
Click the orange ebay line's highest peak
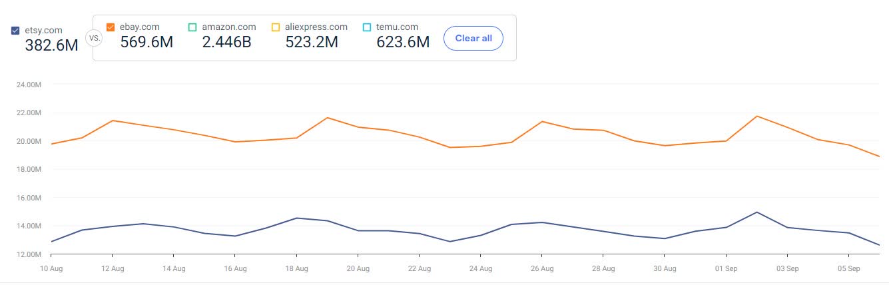tap(757, 117)
